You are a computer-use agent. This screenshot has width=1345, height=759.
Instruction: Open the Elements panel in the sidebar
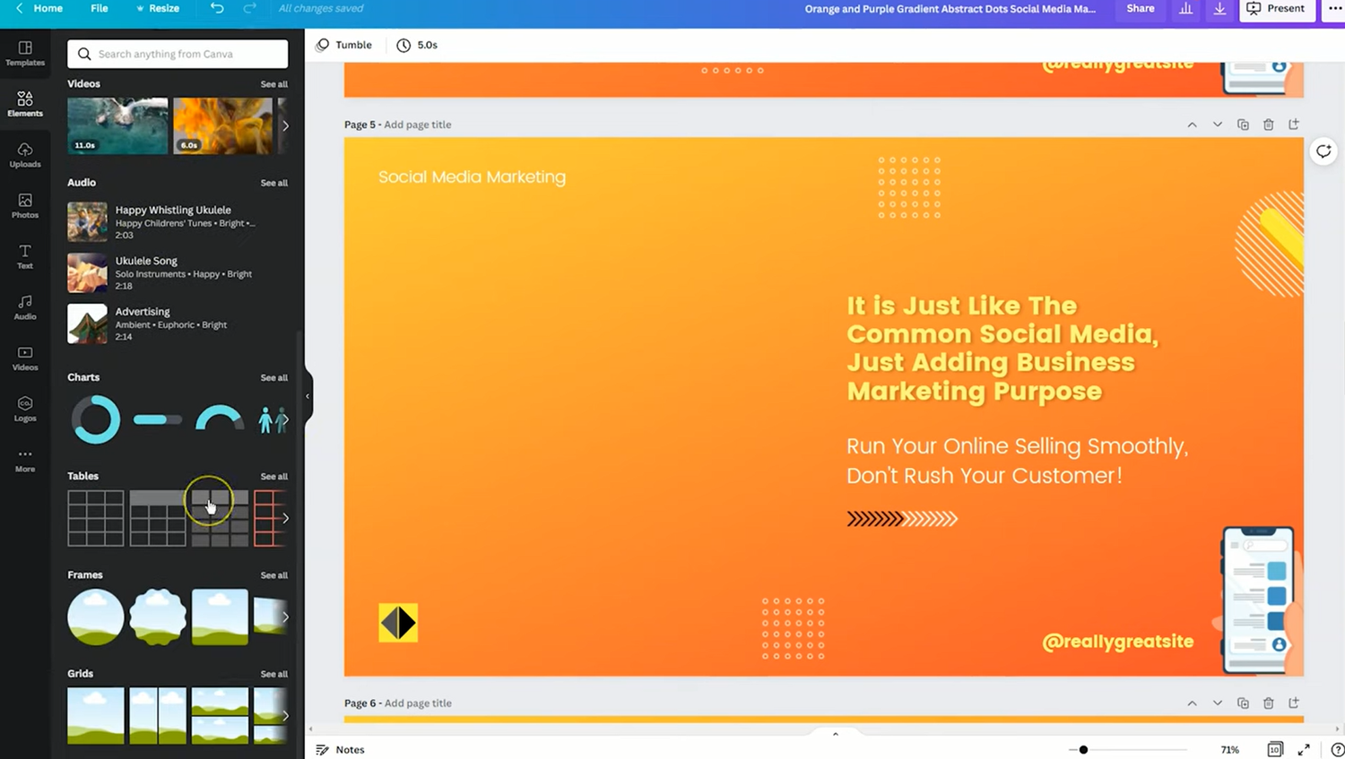(24, 103)
